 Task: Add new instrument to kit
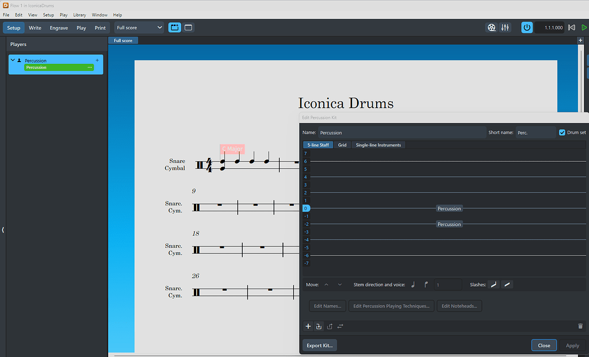[308, 326]
